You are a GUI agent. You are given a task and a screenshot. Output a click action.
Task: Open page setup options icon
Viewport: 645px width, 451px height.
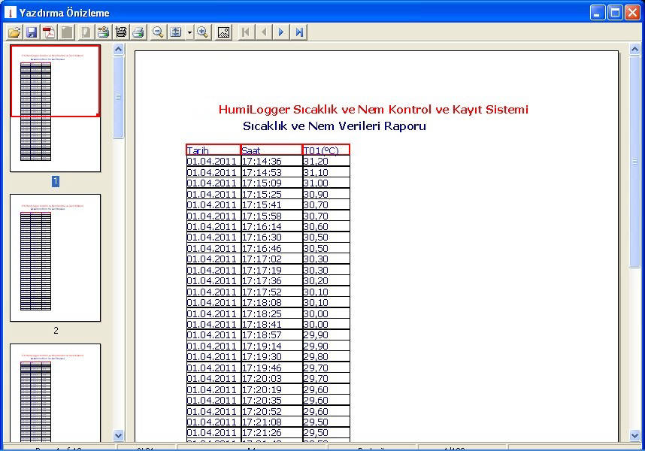click(120, 32)
